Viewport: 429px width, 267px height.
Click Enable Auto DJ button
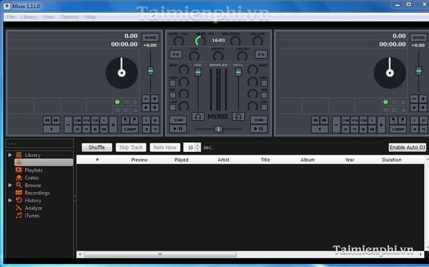click(408, 148)
